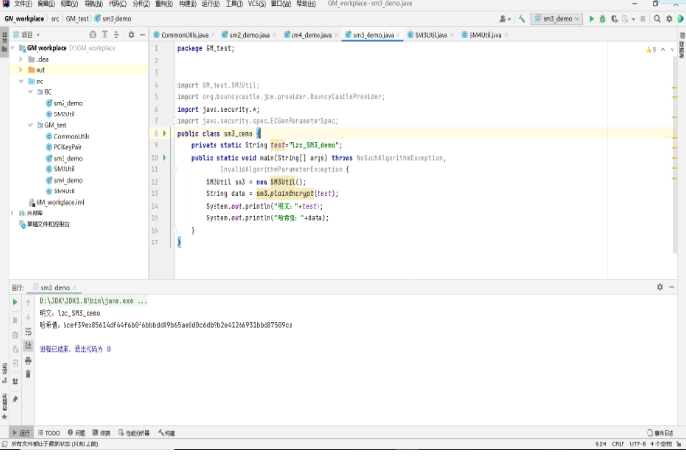Select opened file locator icon in Project panel
686x456 pixels.
coord(92,35)
